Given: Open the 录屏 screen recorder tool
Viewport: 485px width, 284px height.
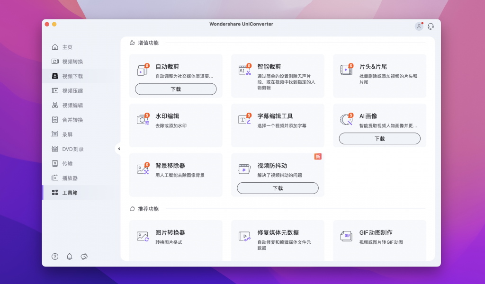Looking at the screenshot, I should tap(54, 134).
